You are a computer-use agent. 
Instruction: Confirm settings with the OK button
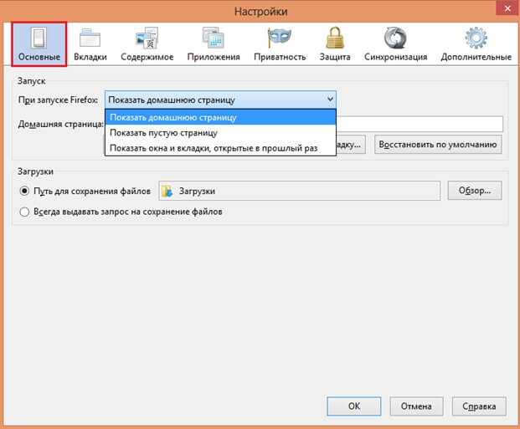coord(354,406)
